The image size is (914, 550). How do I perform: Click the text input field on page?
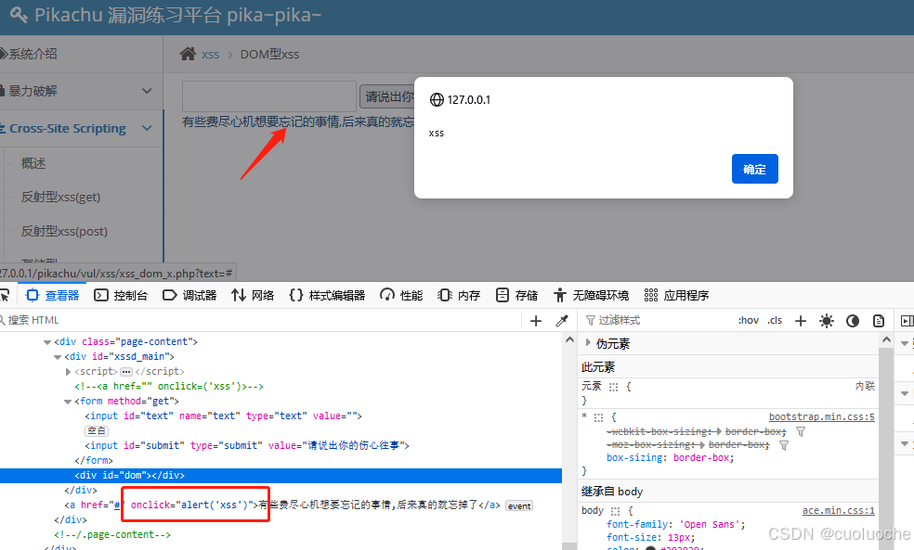click(x=269, y=96)
